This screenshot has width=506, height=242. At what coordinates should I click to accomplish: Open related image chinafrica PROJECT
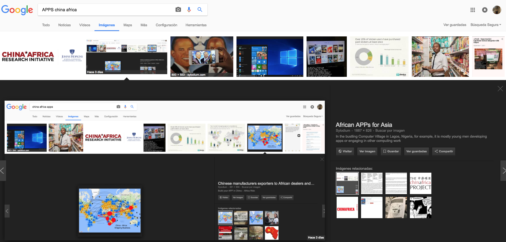tap(420, 183)
